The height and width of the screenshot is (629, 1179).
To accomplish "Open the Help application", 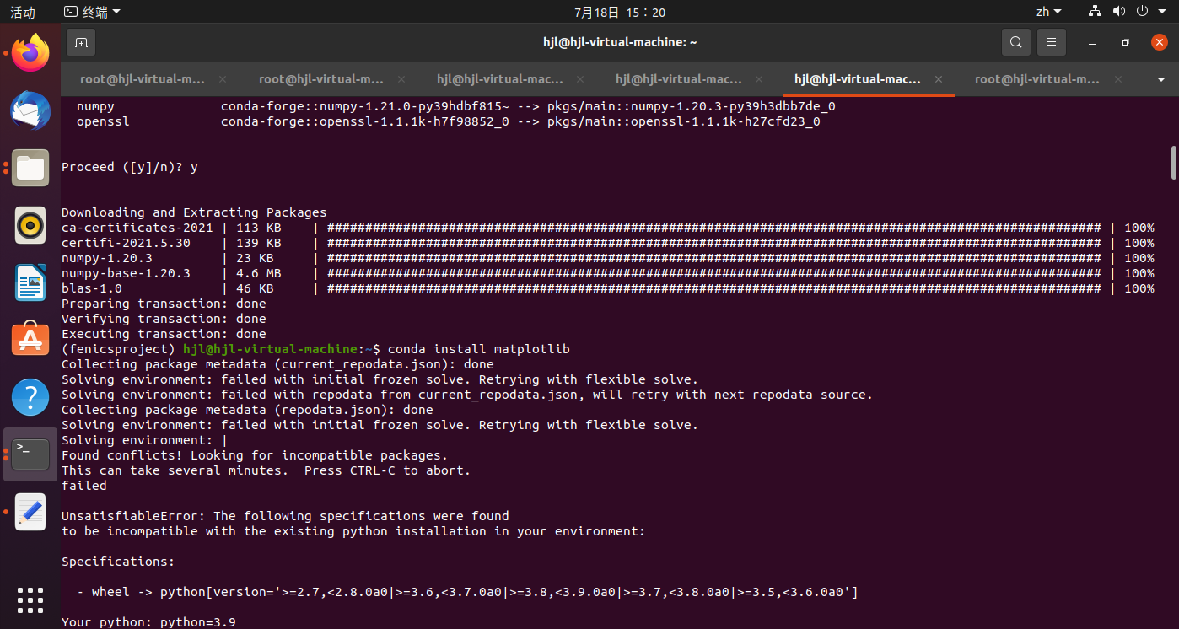I will [30, 397].
